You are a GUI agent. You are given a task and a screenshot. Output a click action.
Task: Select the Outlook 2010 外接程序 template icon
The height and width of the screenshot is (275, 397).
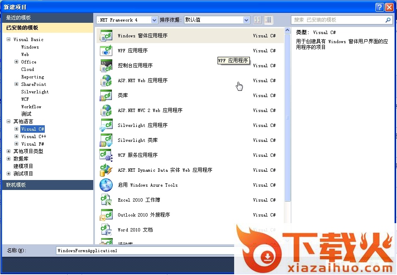(x=106, y=215)
